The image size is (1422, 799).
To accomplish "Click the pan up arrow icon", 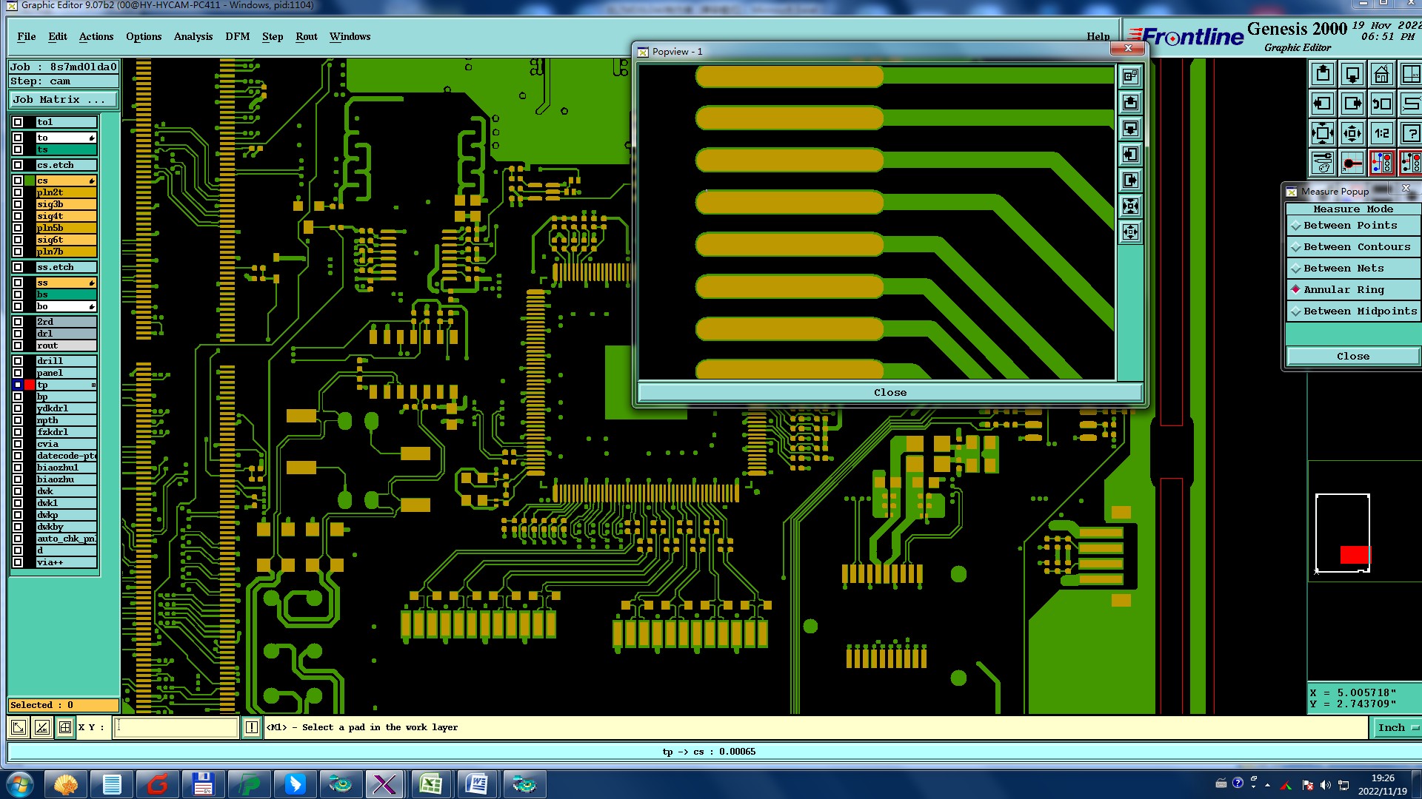I will pos(1323,75).
